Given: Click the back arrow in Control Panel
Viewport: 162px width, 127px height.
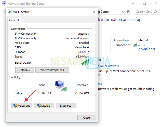Looking at the screenshot, I should (4, 12).
